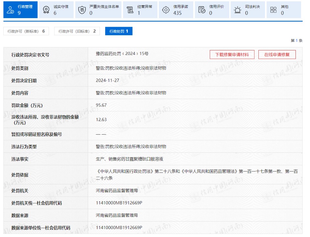Click the 违法行为类型 value text

click(131, 146)
